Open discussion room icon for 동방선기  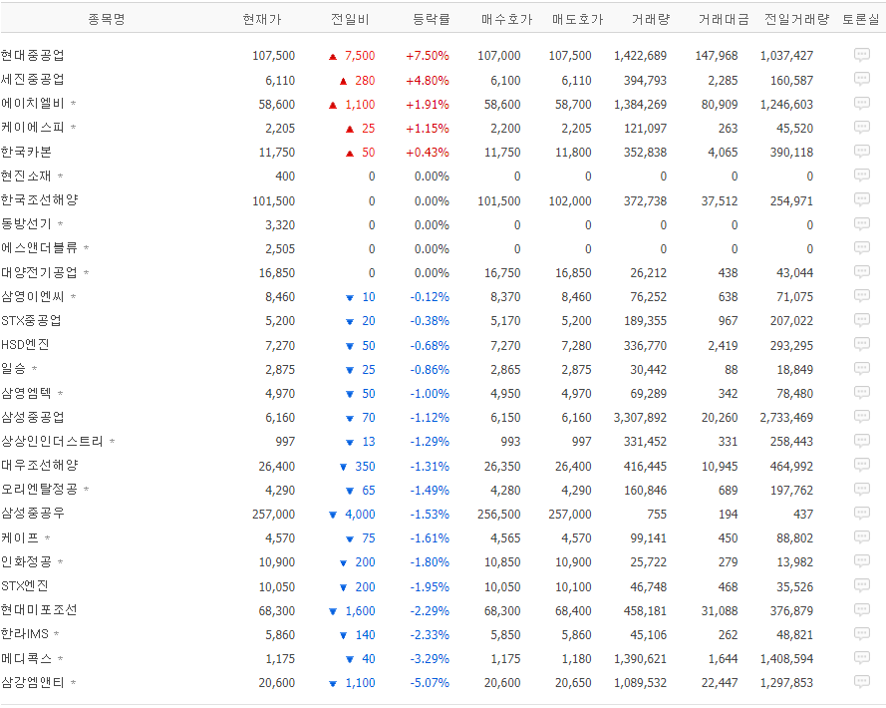pos(862,224)
